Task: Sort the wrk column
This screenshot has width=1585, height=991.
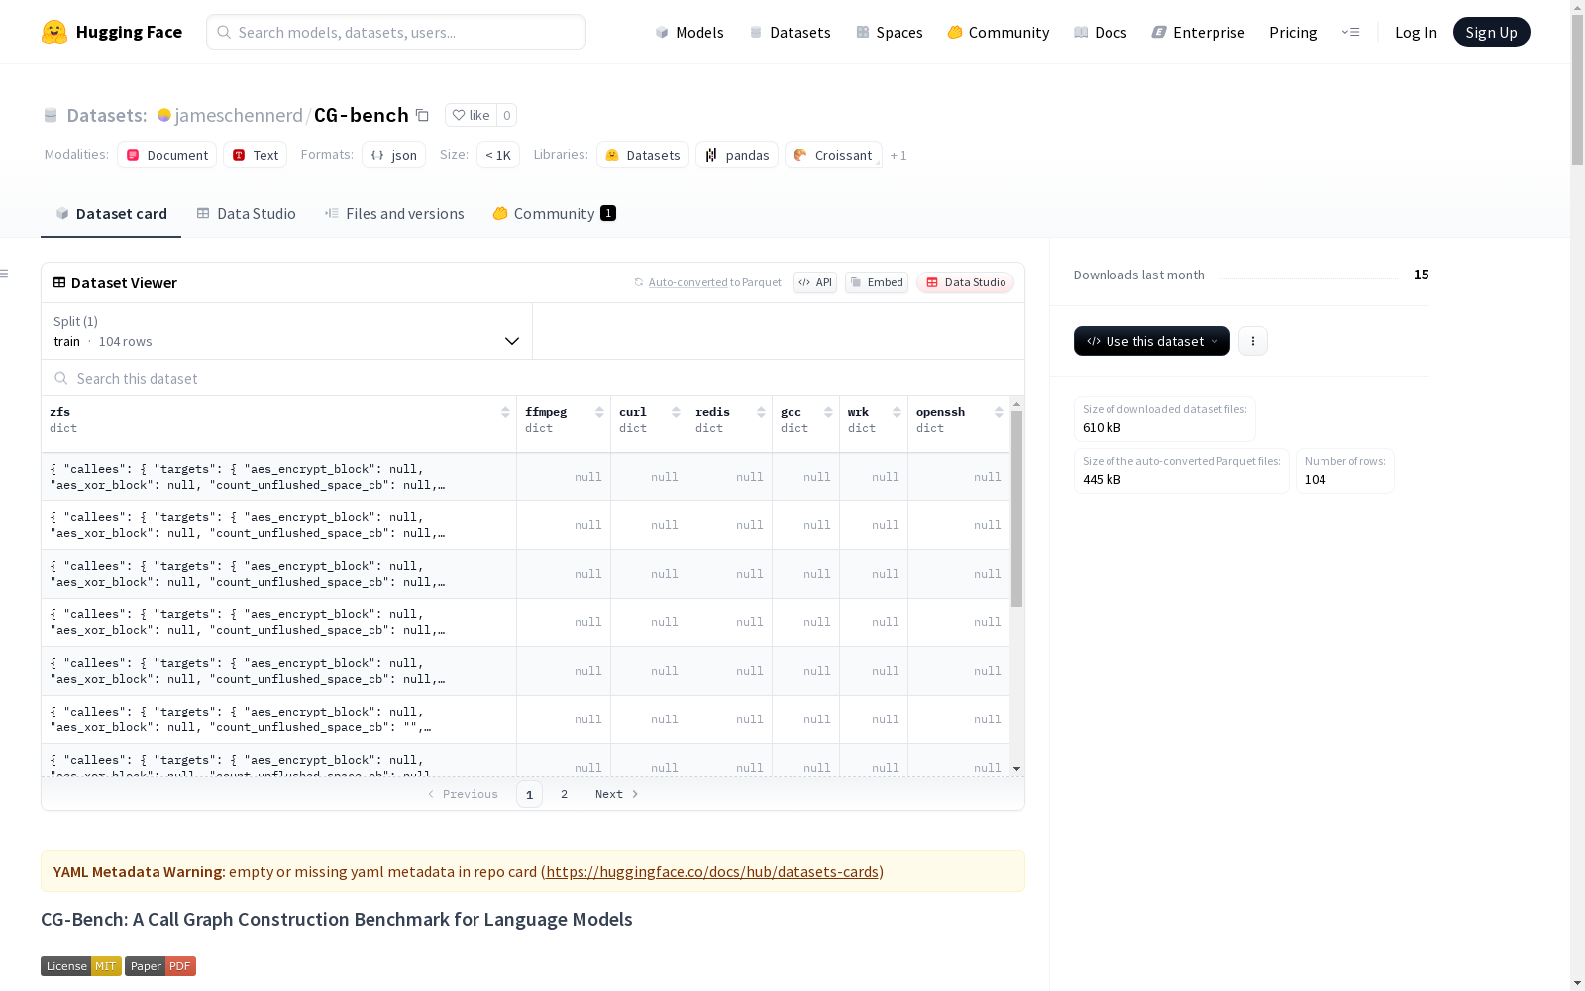Action: tap(897, 412)
